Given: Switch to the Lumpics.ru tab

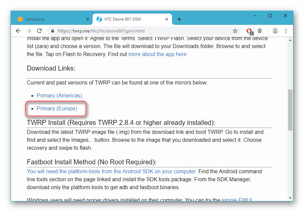Looking at the screenshot, I should tap(52, 19).
